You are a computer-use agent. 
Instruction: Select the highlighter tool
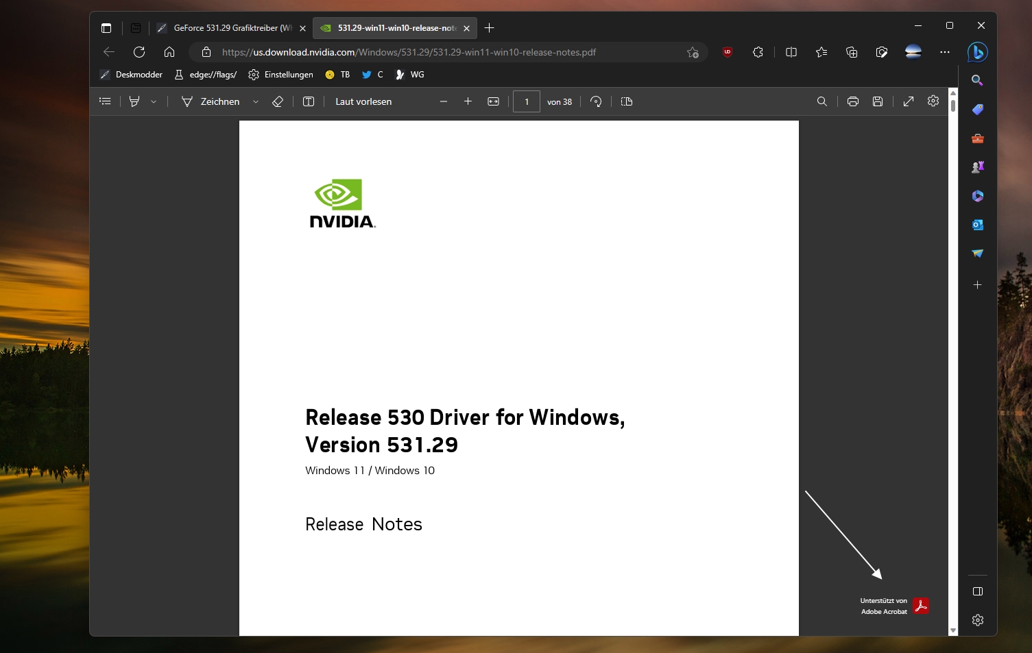(x=134, y=101)
